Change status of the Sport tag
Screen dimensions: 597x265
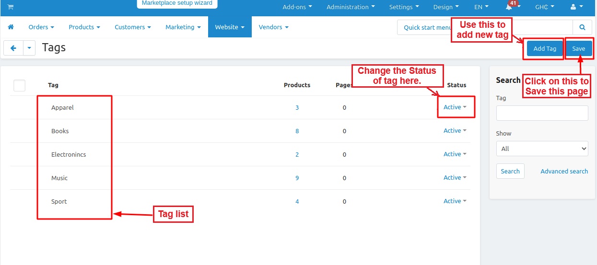point(455,201)
